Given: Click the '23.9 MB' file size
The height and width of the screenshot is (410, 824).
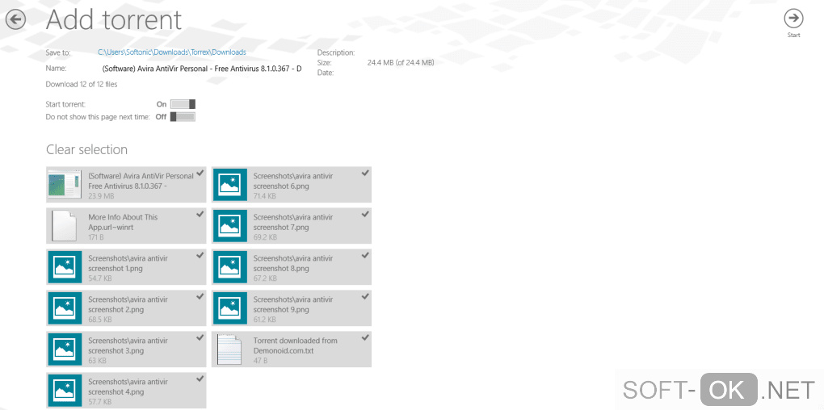Looking at the screenshot, I should (101, 196).
